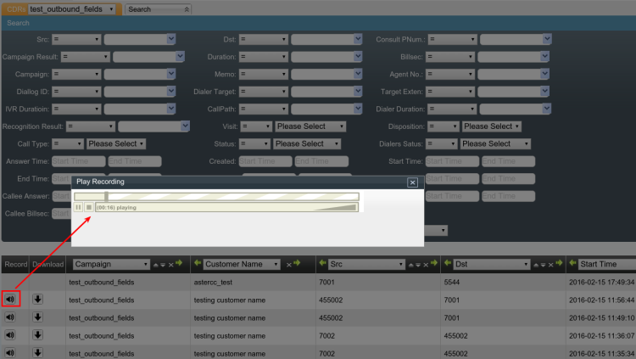Play recording for third table row
Viewport: 636px width, 359px height.
click(x=11, y=317)
